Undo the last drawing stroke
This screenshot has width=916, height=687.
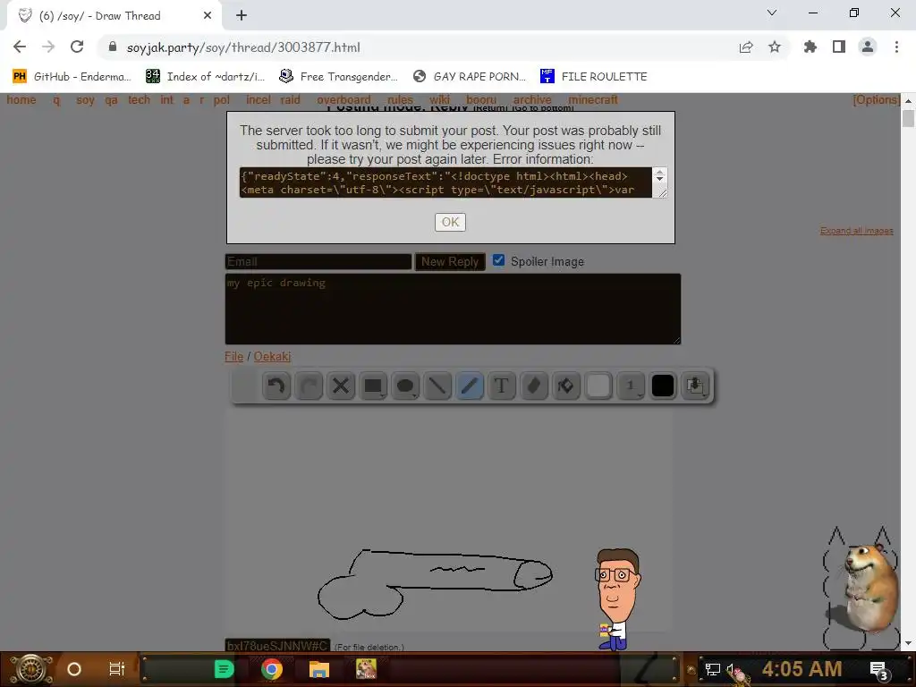pyautogui.click(x=276, y=386)
